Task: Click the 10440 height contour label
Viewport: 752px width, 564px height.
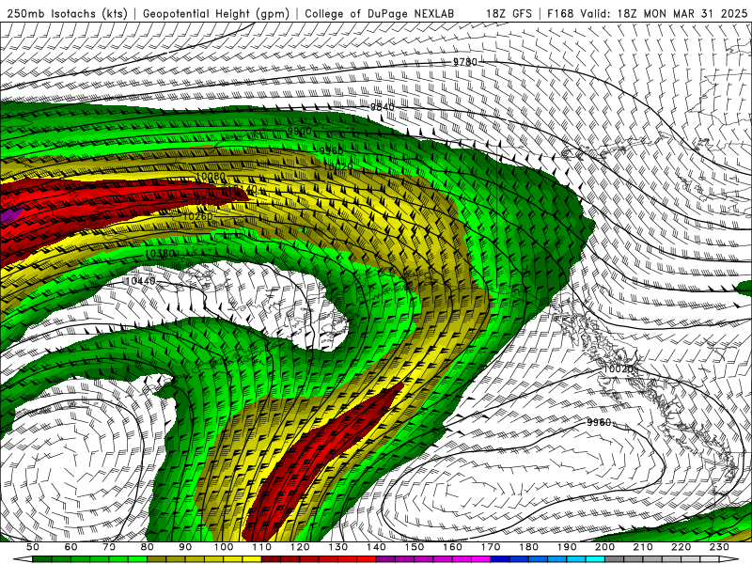Action: [x=139, y=281]
